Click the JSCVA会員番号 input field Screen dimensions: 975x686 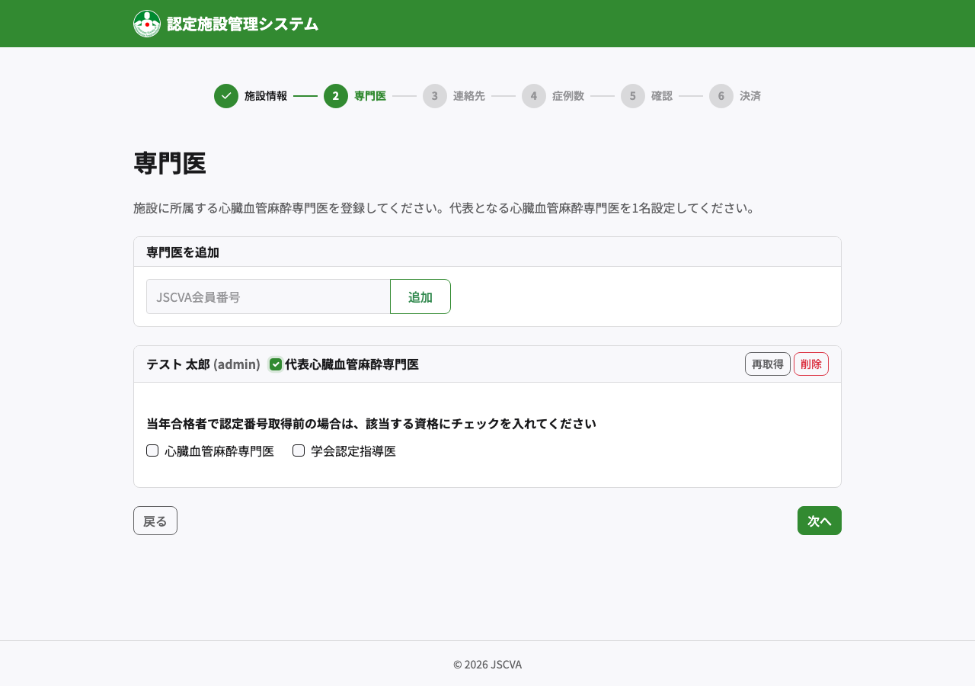click(x=267, y=297)
